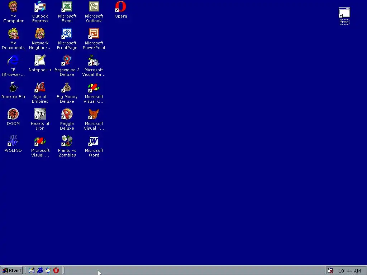This screenshot has height=275, width=367.
Task: Click the 10:44 AM taskbar clock
Action: pyautogui.click(x=350, y=271)
